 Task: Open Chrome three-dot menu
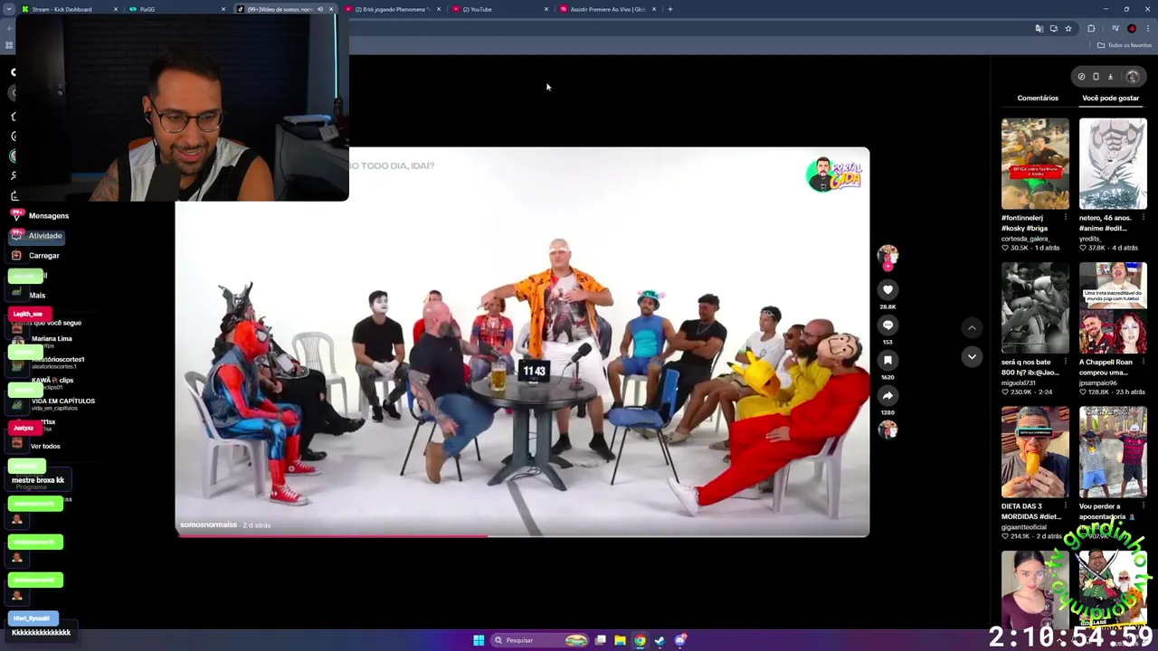tap(1148, 28)
